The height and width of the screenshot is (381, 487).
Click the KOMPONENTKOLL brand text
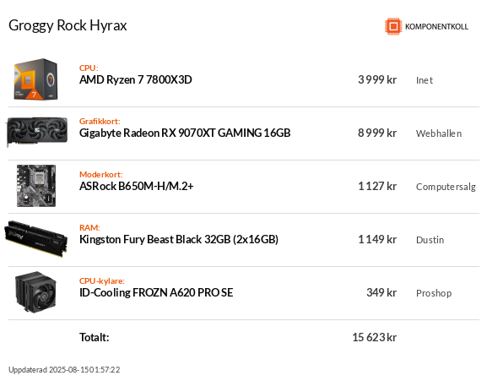[x=436, y=27]
